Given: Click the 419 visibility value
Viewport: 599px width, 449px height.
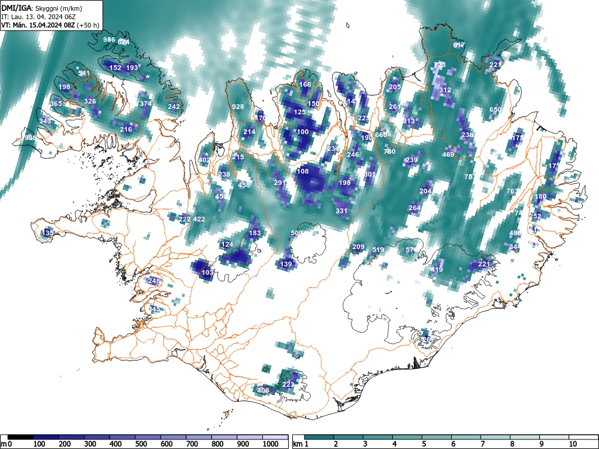Looking at the screenshot, I should click(x=437, y=269).
